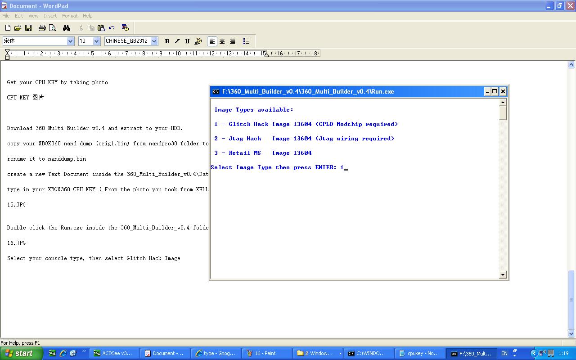Click the EN language bar indicator

coord(504,353)
